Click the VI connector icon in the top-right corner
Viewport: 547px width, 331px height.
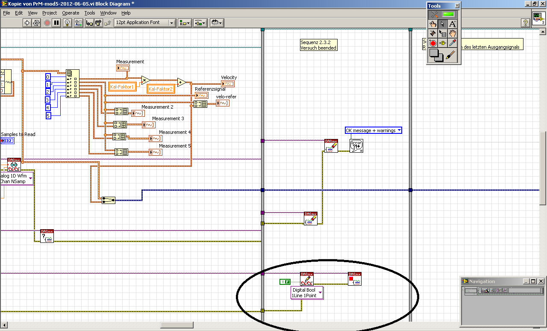[x=538, y=18]
